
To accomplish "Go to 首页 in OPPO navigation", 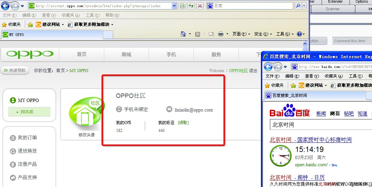I will point(82,54).
